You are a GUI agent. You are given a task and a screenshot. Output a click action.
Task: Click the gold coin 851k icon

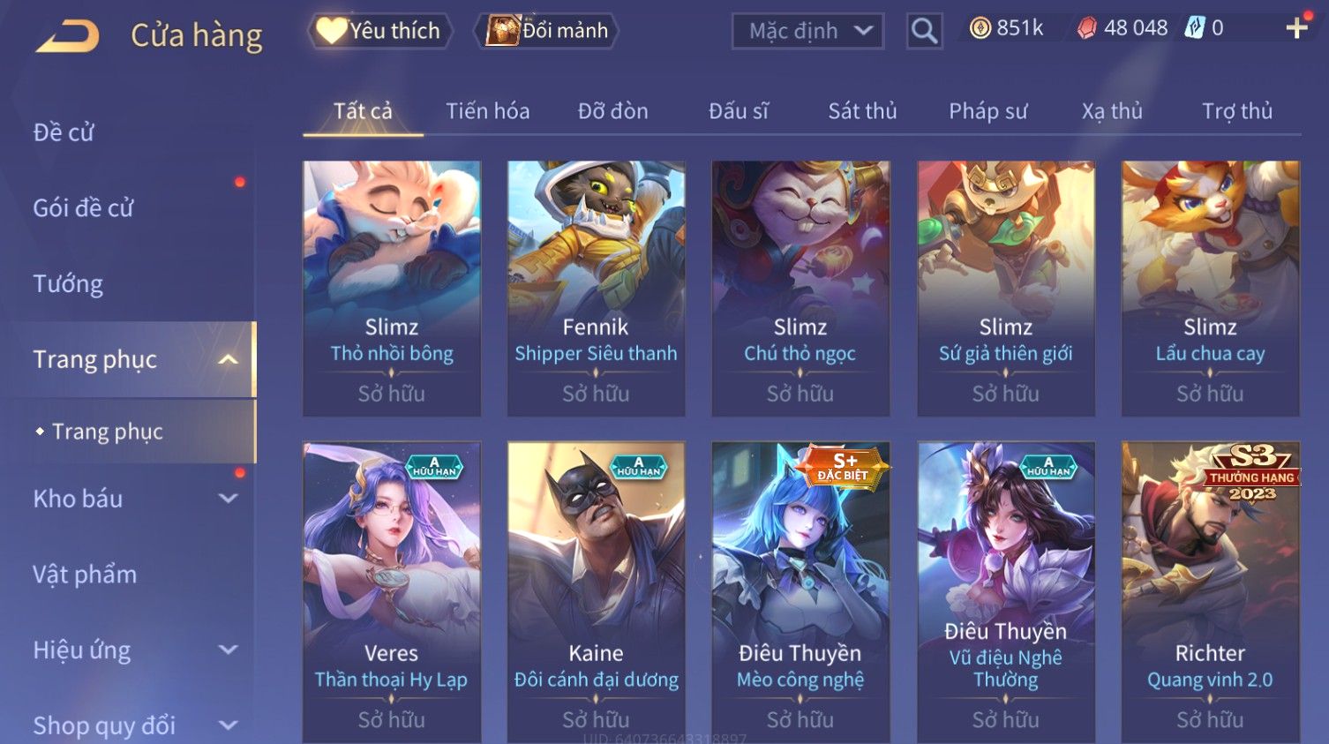(x=980, y=28)
